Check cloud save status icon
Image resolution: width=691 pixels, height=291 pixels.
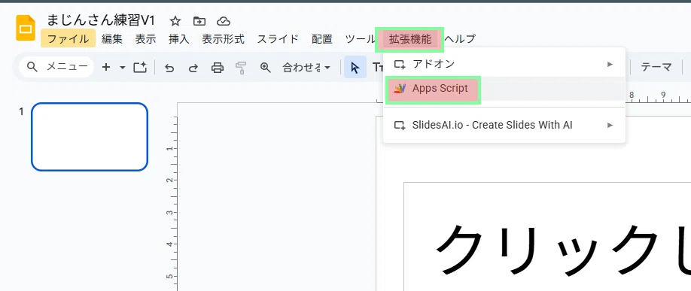click(224, 21)
